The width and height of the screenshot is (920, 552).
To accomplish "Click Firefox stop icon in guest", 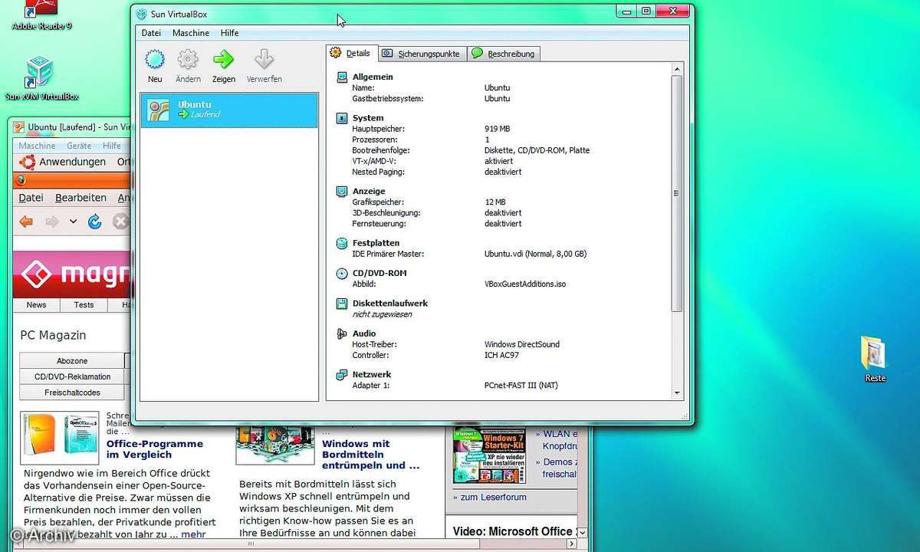I will 120,222.
